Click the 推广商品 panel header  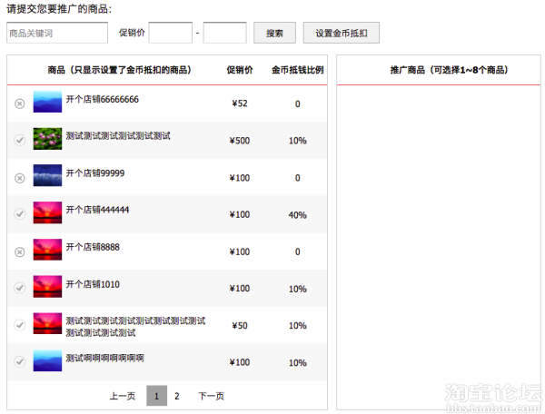pyautogui.click(x=449, y=70)
